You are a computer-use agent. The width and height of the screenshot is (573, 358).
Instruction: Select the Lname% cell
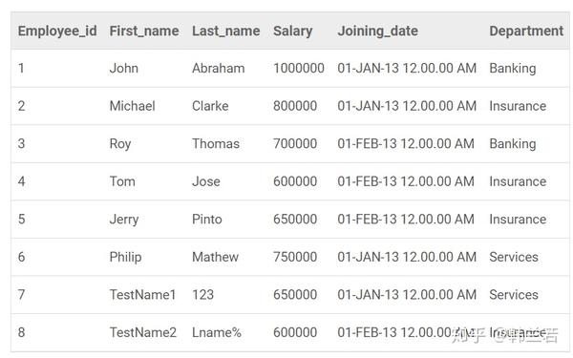click(x=217, y=332)
